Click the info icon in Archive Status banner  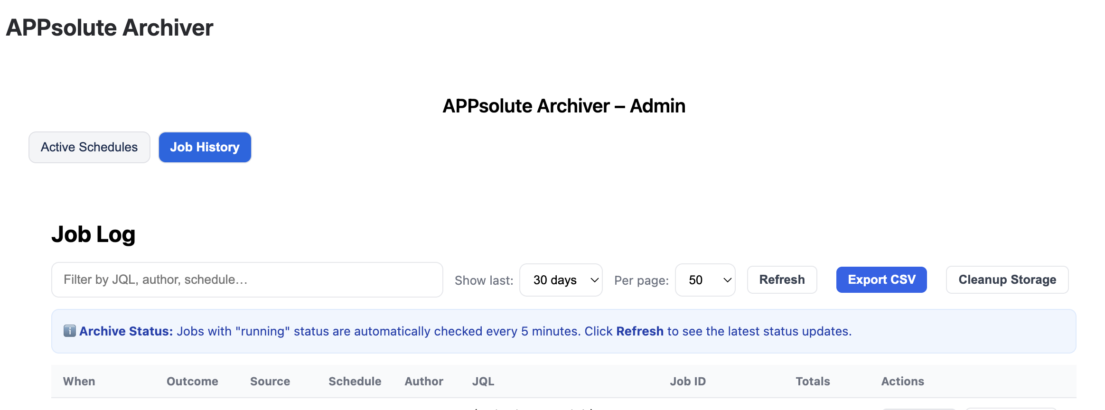70,331
